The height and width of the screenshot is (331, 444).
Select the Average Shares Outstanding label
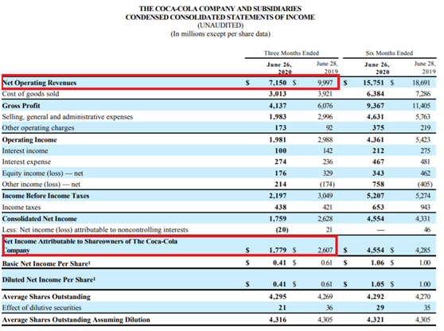point(46,297)
